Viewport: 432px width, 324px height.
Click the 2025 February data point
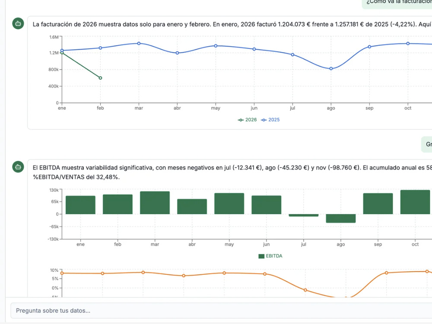[100, 48]
